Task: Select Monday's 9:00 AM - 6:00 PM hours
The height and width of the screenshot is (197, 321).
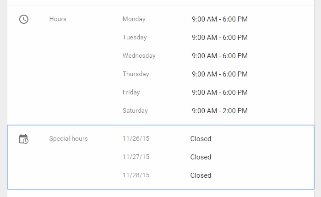Action: tap(220, 19)
